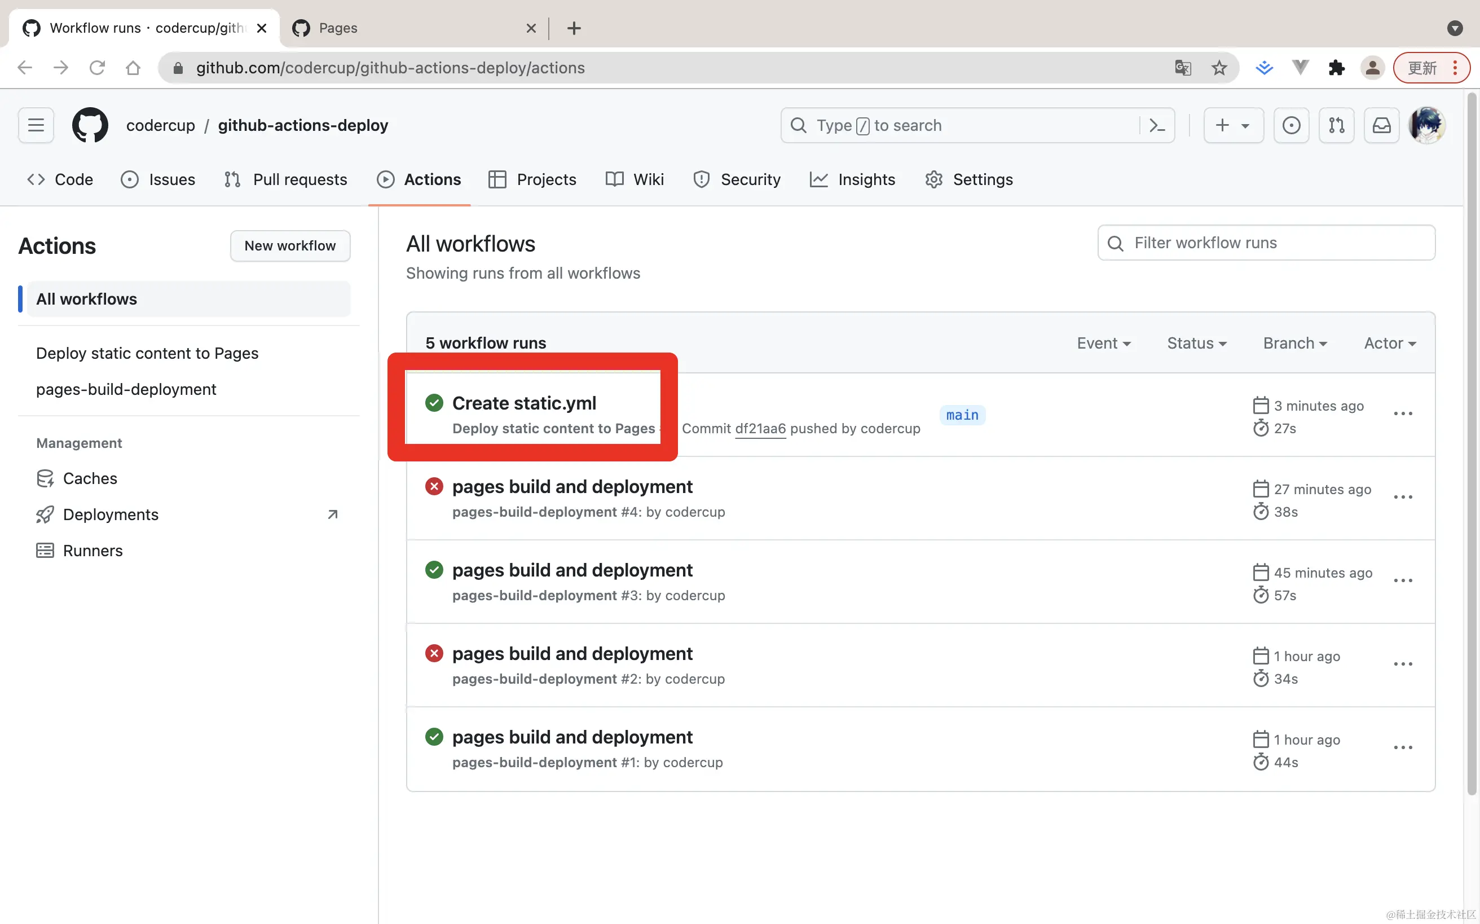Click the github-actions-deploy repository name
The height and width of the screenshot is (924, 1480).
pyautogui.click(x=303, y=125)
